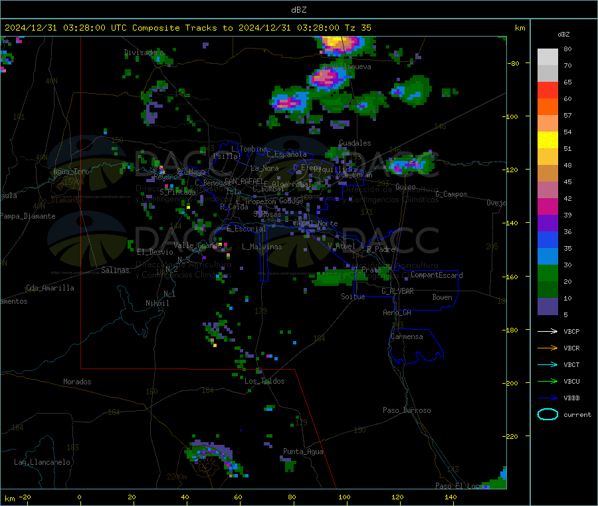Image resolution: width=598 pixels, height=506 pixels.
Task: Click the SAN_RAFAEL place label
Action: point(244,181)
